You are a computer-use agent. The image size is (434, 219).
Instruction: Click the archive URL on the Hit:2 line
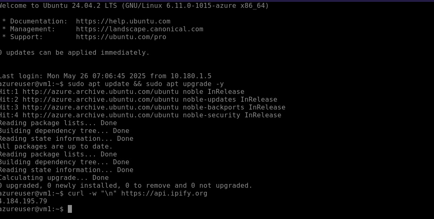(x=100, y=99)
